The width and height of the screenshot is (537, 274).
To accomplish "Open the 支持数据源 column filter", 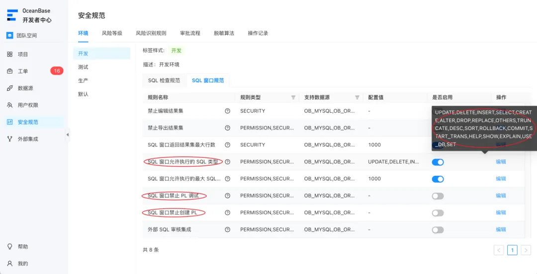I will 357,97.
